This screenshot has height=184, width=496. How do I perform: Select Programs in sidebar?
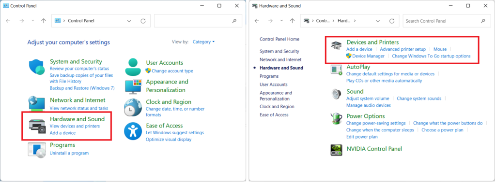pyautogui.click(x=269, y=76)
